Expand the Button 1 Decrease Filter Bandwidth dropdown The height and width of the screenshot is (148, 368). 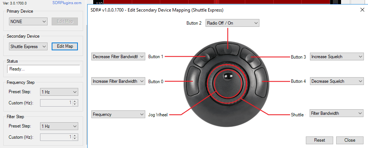[x=118, y=57]
